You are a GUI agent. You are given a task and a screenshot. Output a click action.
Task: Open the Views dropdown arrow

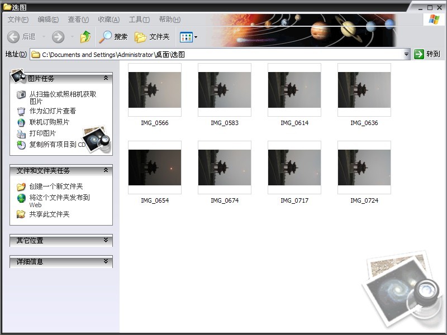tap(196, 37)
